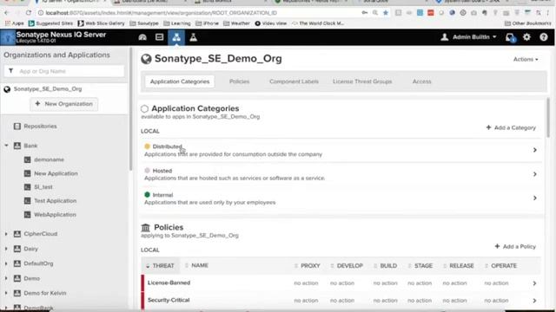Expand the CipherCloud organization
Screen dimensions: 556x312
(6, 234)
